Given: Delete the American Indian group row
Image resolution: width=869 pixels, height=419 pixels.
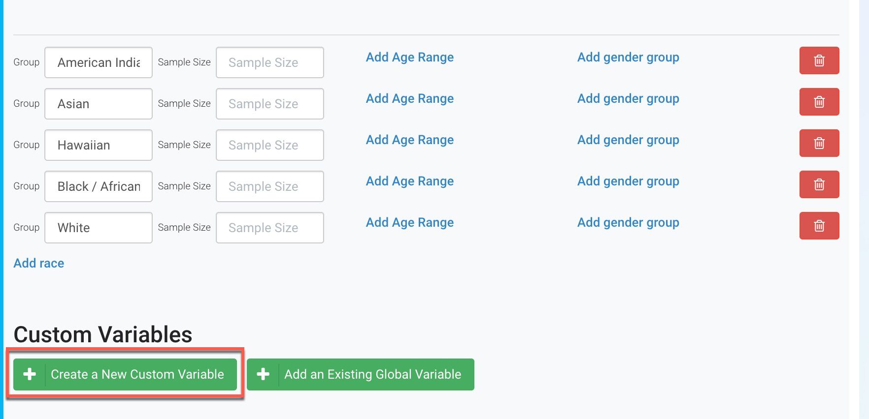Looking at the screenshot, I should [819, 60].
